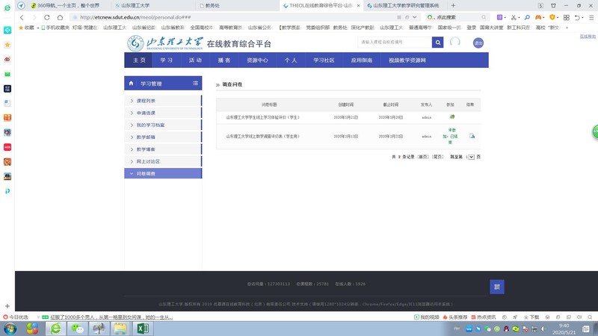Click the blue search magnifier button

click(437, 43)
